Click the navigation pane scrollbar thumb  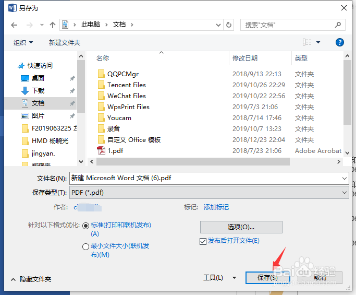click(x=81, y=87)
